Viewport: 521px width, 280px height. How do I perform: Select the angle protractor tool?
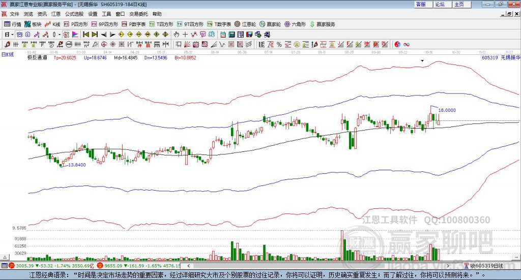tap(95, 44)
